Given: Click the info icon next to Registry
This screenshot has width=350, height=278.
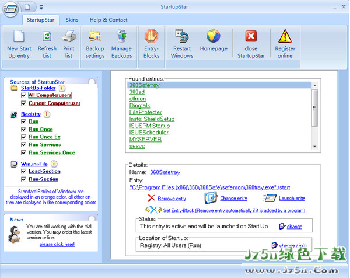Looking at the screenshot, I should pyautogui.click(x=47, y=114).
